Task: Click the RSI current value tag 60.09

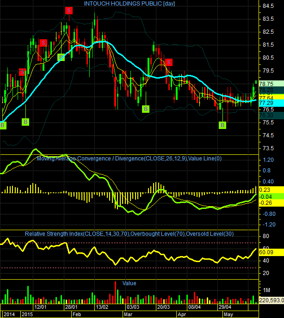Action: click(272, 252)
